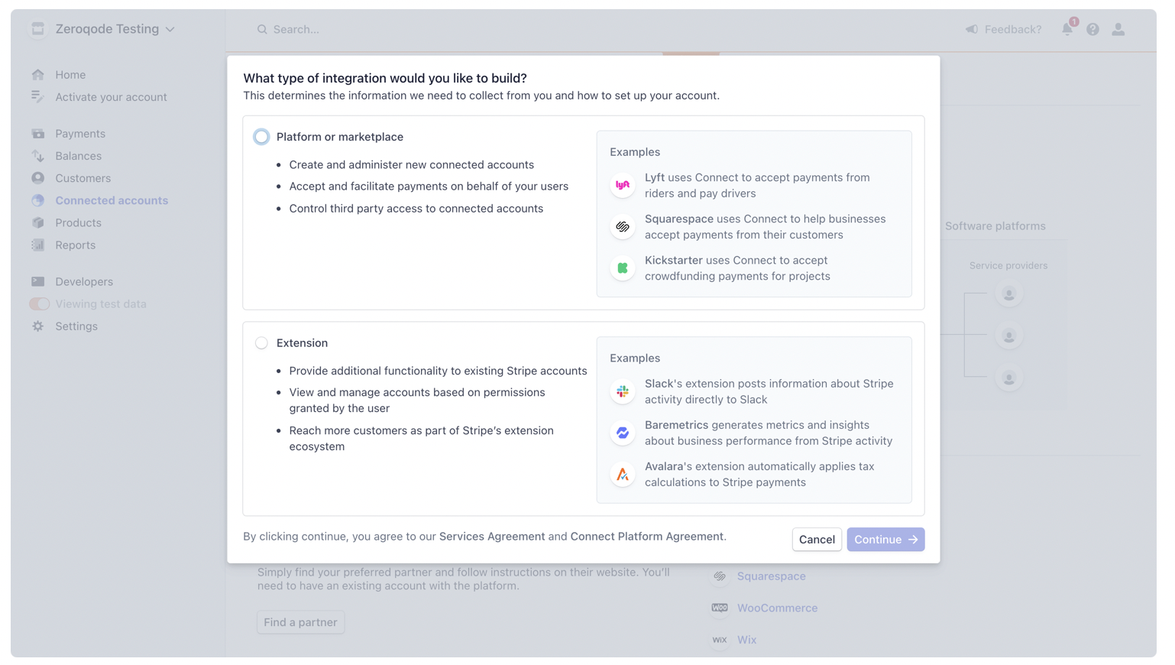The image size is (1175, 665).
Task: Open the notifications bell
Action: click(1067, 29)
